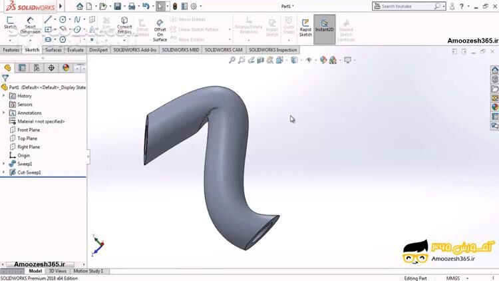Click the Rebuild traffic light icon
499x281 pixels.
point(175,6)
